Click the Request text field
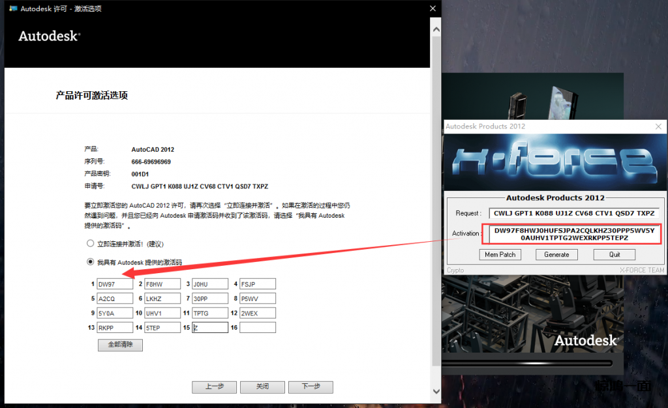Image resolution: width=668 pixels, height=408 pixels. 574,213
